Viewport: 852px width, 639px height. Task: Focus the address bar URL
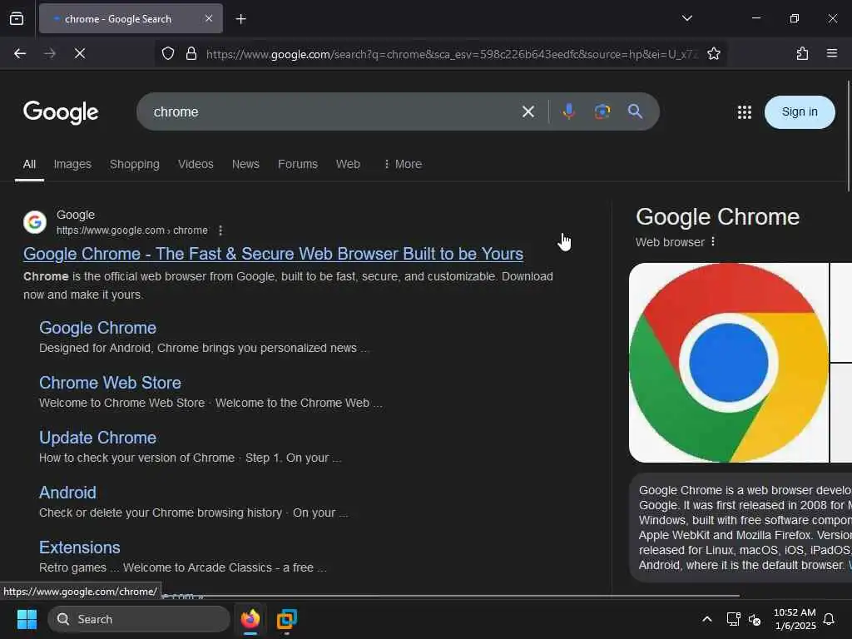coord(451,54)
